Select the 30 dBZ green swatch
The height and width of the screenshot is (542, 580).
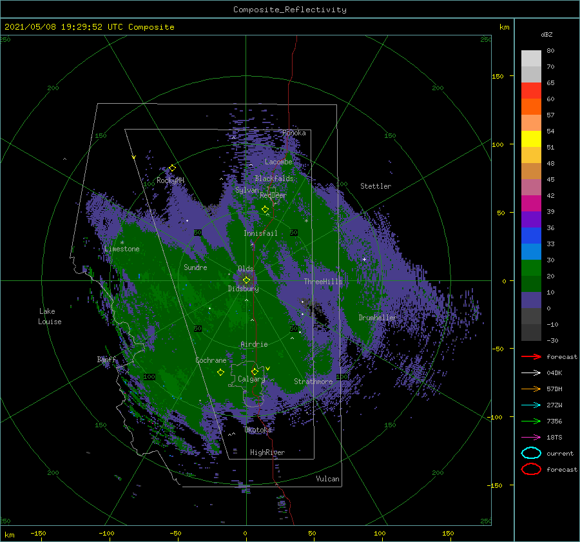point(531,267)
